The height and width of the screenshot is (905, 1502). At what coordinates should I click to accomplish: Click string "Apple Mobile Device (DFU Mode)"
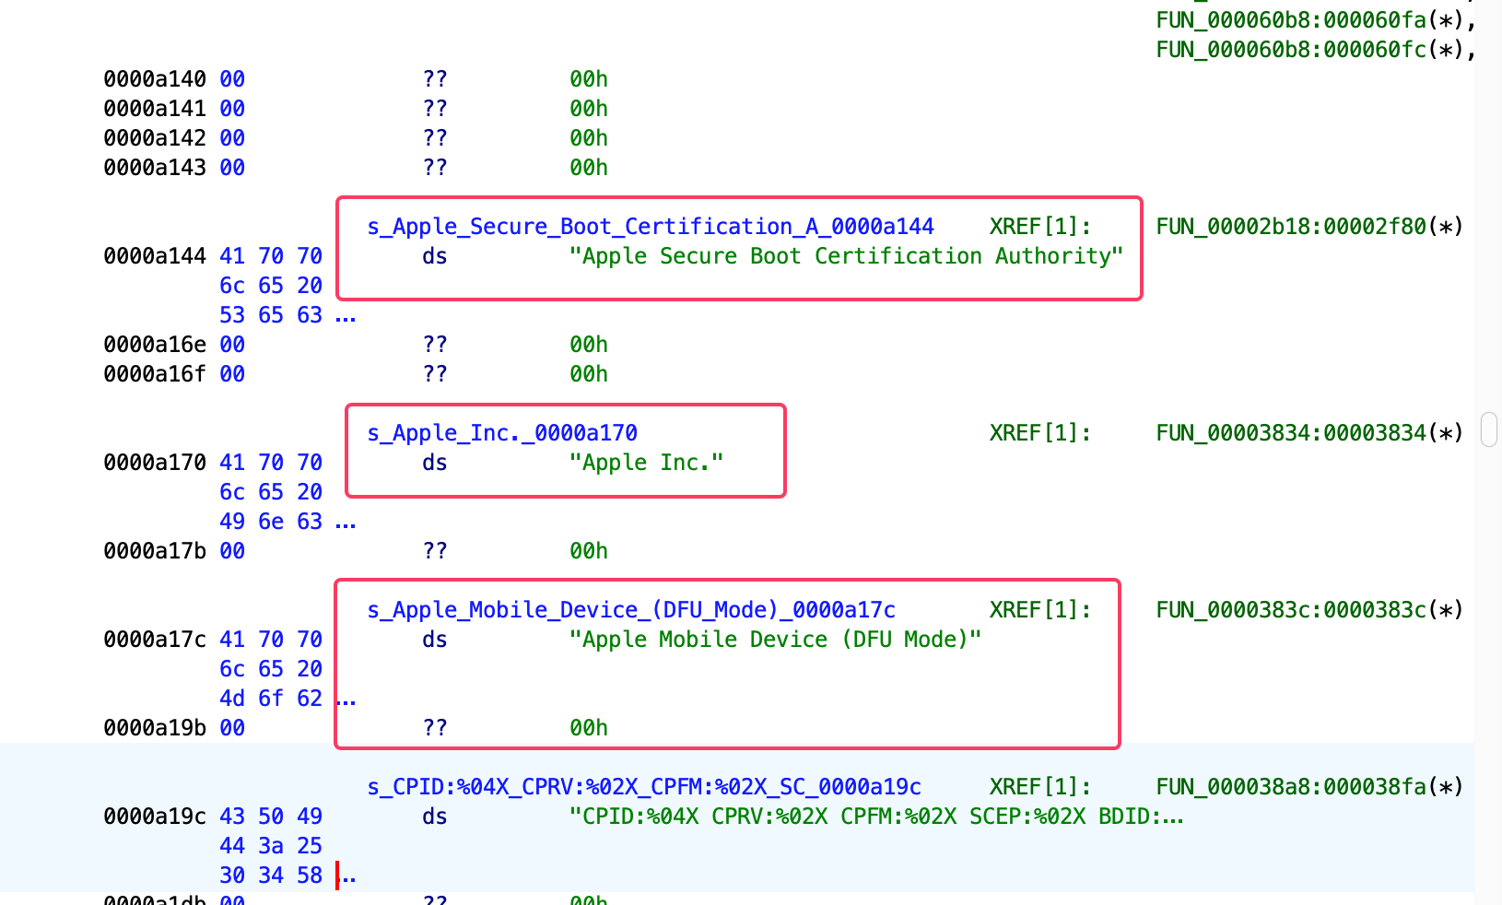pyautogui.click(x=775, y=640)
